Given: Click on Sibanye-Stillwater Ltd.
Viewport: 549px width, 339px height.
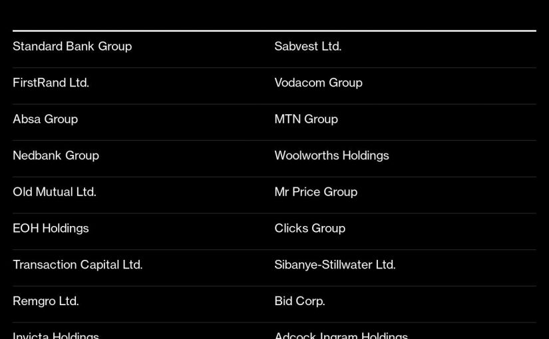Looking at the screenshot, I should pos(335,265).
